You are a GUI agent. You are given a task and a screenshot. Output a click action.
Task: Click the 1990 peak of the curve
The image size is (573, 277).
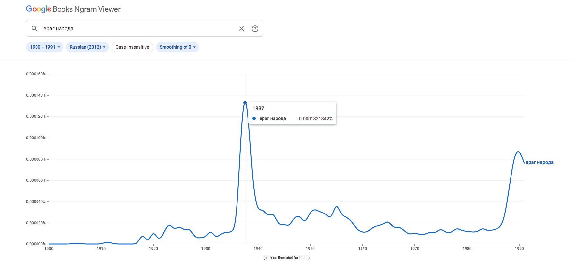[x=518, y=152]
